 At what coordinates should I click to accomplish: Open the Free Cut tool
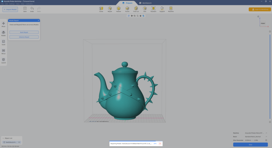[136, 9]
